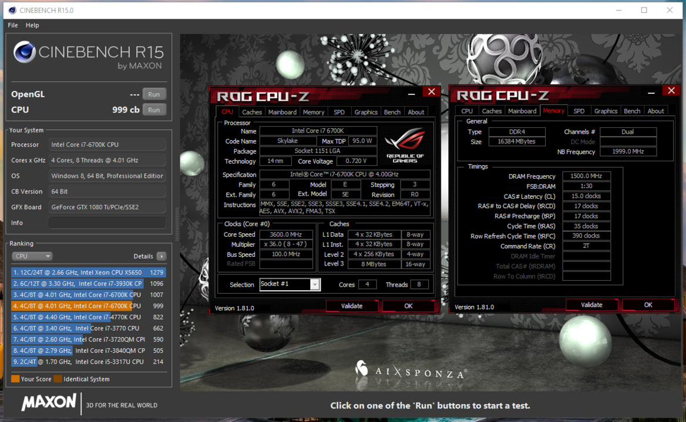The height and width of the screenshot is (422, 686).
Task: Select ranking row 8 Core i7-3840QM
Action: [x=88, y=350]
